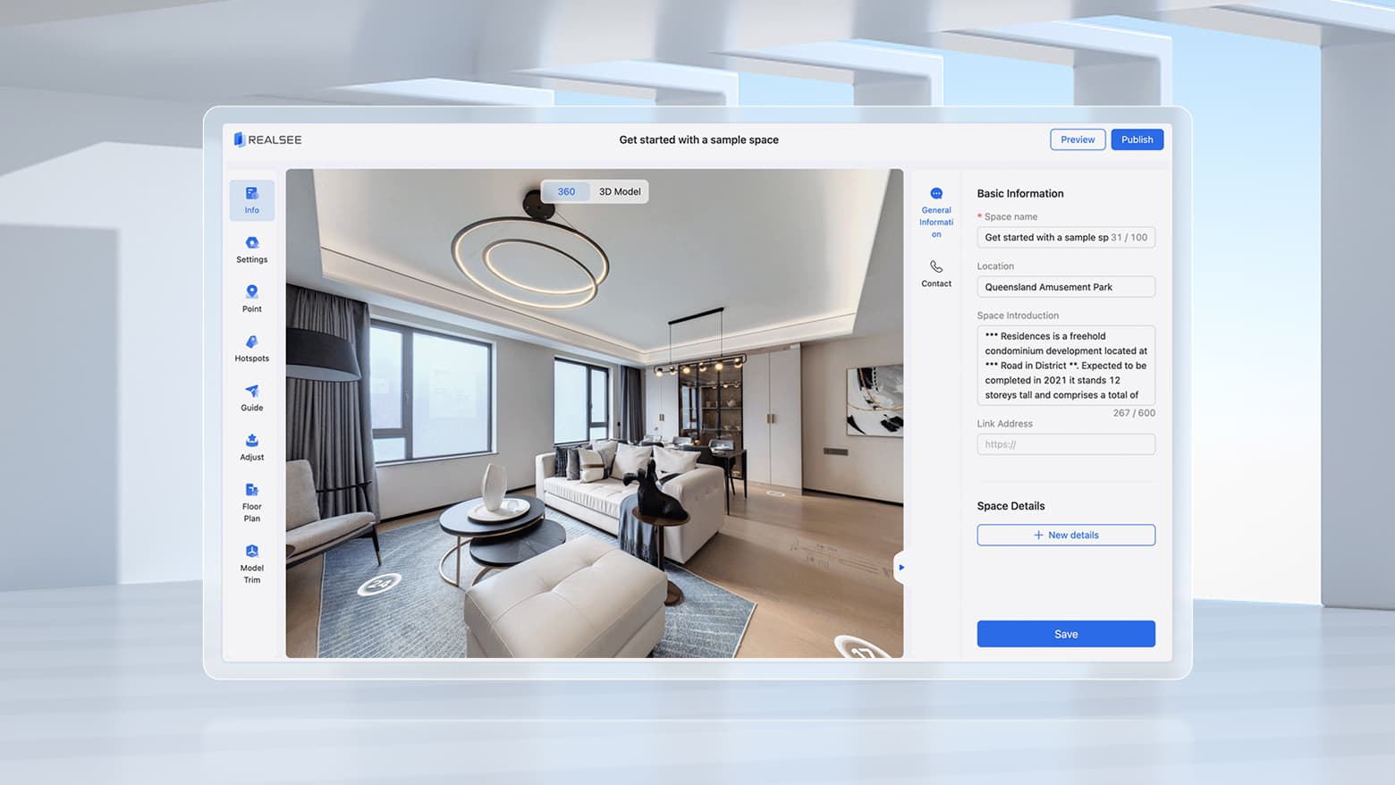
Task: Click the Link Address input field
Action: pos(1066,443)
